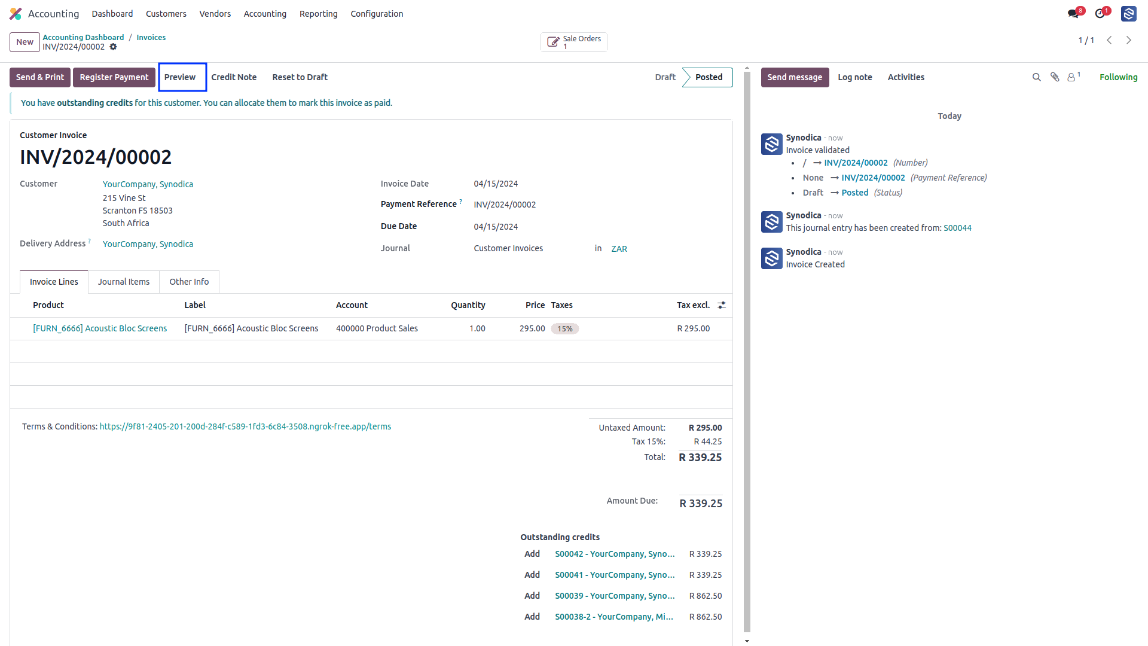Open column settings icon in invoice lines
The image size is (1148, 646).
click(722, 305)
